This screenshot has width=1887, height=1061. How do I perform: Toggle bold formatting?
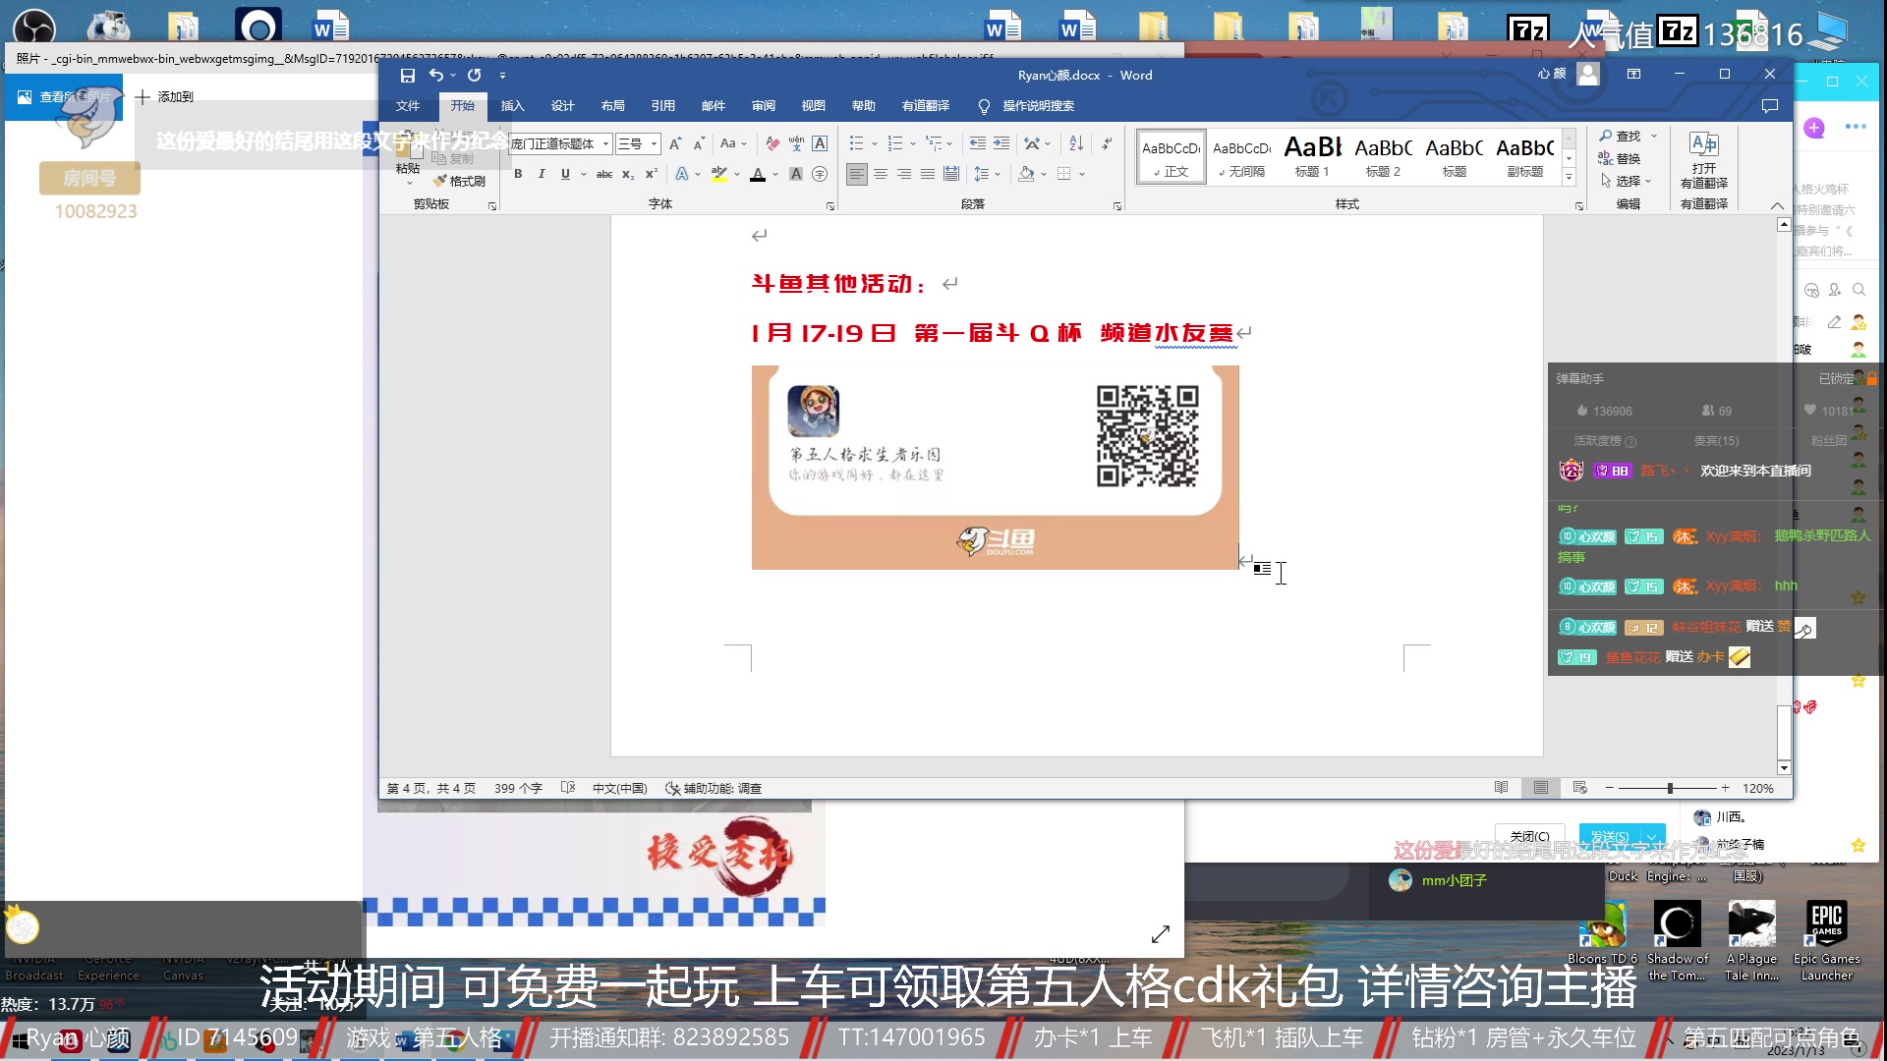click(x=518, y=174)
